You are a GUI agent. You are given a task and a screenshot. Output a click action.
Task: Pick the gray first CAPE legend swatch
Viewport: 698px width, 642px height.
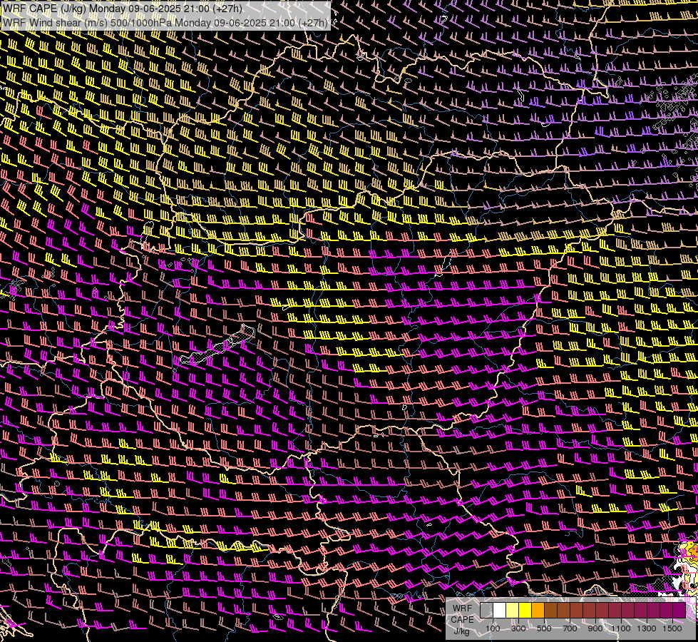[x=486, y=610]
